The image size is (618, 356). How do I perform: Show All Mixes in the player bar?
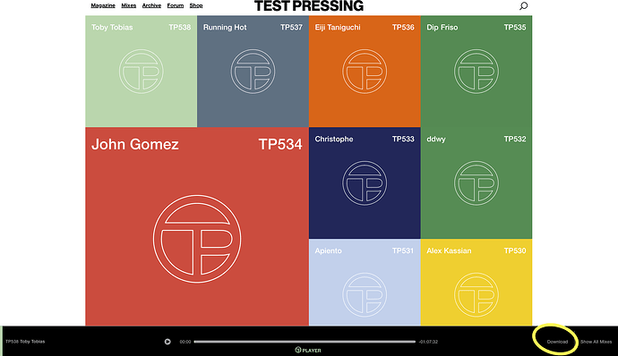pos(596,342)
